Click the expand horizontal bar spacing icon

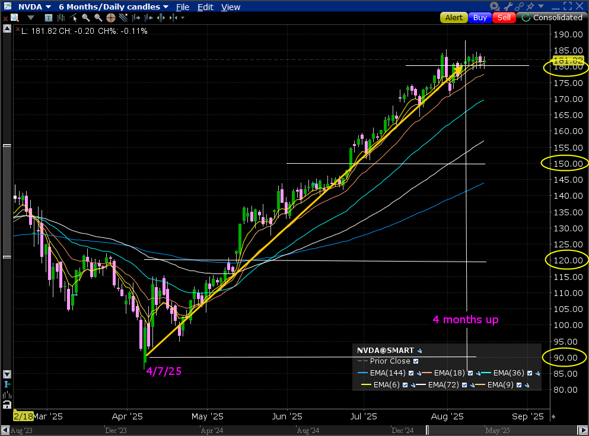[x=161, y=18]
